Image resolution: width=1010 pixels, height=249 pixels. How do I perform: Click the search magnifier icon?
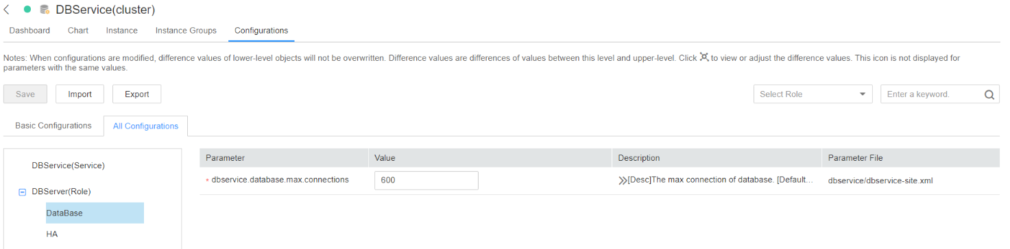point(989,95)
